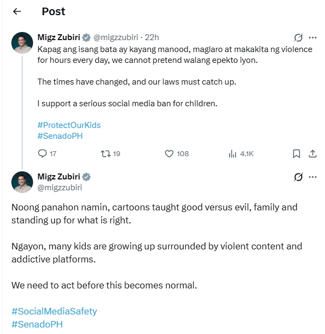Click Grok icon on second post

pos(298,177)
